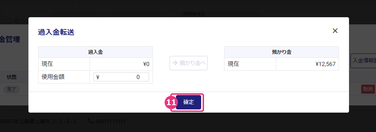Click the phone icon beside 09011111111

tap(91, 121)
